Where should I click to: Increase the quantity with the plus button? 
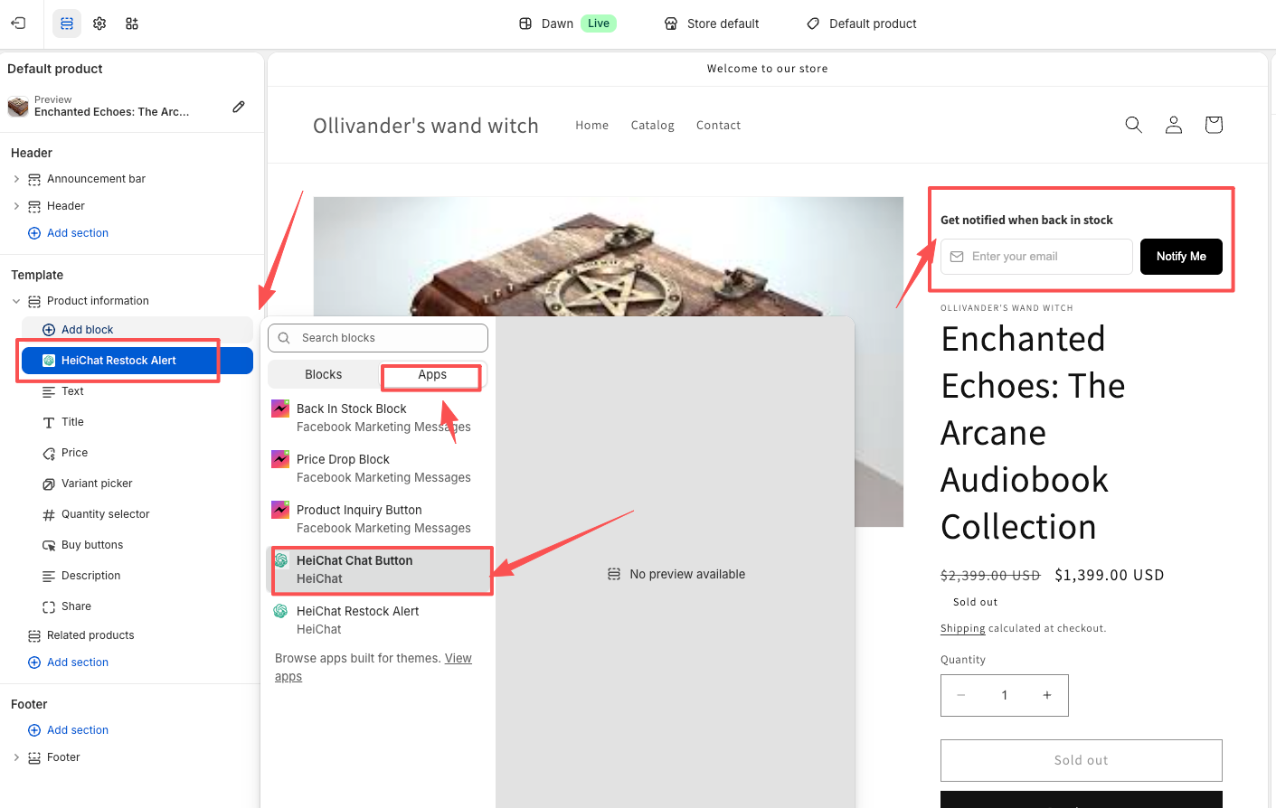click(x=1046, y=695)
